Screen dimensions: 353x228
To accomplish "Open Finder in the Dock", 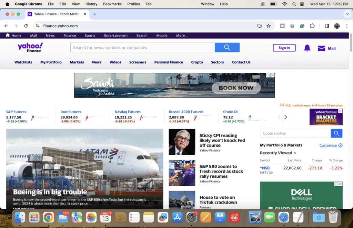I will point(20,217).
